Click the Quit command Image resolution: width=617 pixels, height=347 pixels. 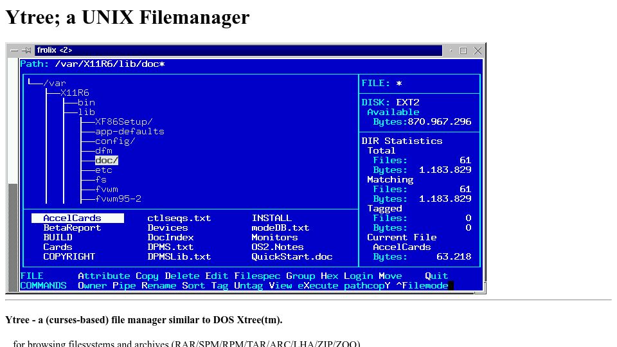[x=436, y=276]
